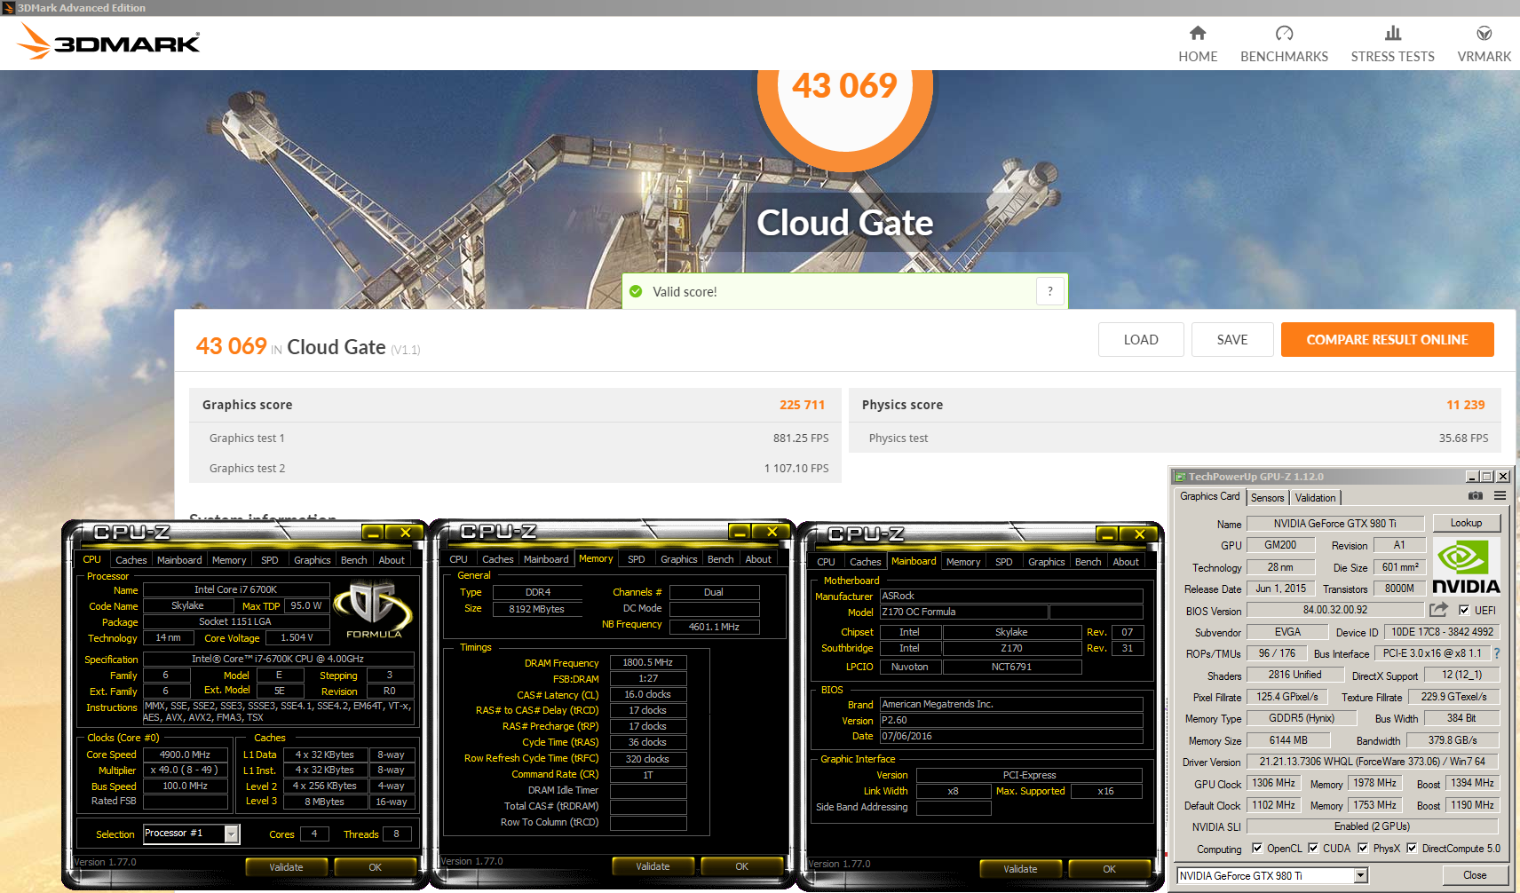The image size is (1520, 893).
Task: Click the Core Speed value 4900.0 MHz
Action: (185, 755)
